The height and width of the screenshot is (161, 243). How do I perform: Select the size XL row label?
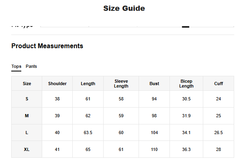pos(27,149)
